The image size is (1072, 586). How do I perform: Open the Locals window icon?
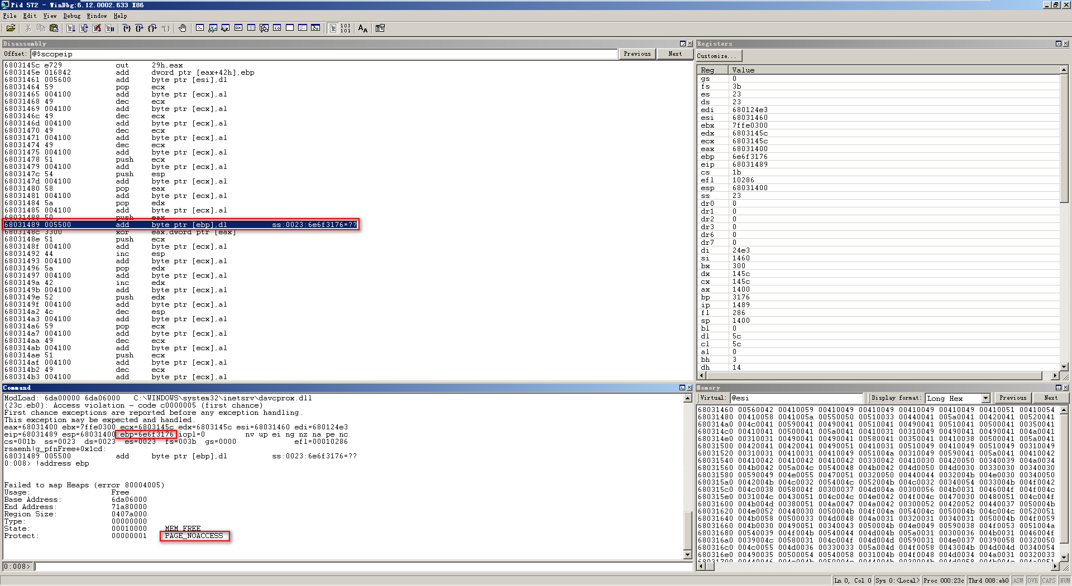pyautogui.click(x=226, y=28)
